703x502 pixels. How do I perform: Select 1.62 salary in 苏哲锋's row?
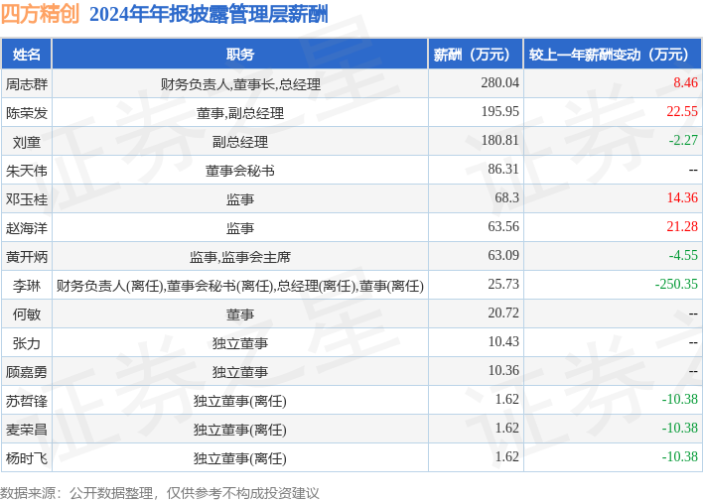pos(506,399)
